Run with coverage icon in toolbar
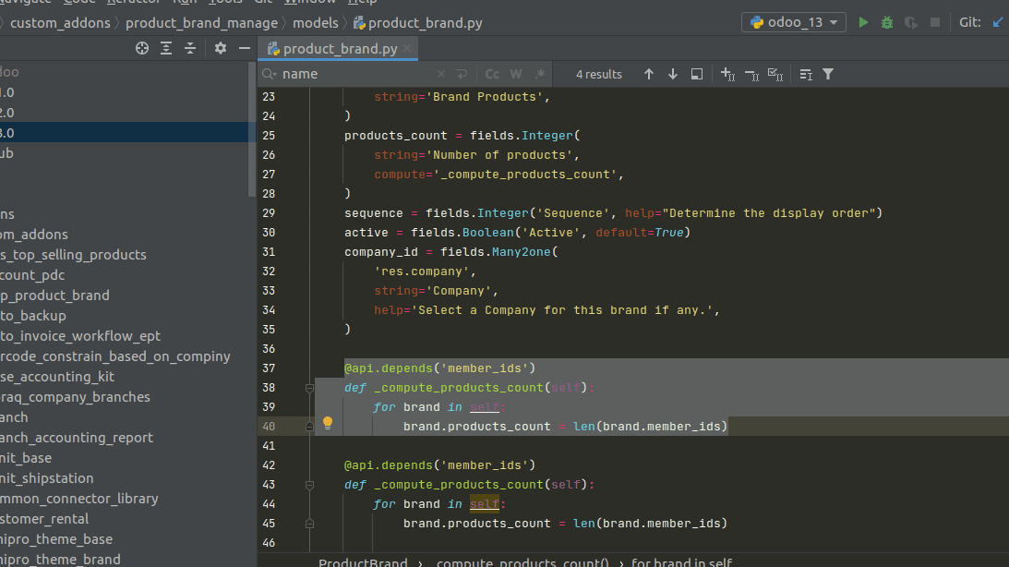This screenshot has height=567, width=1009. pyautogui.click(x=910, y=22)
